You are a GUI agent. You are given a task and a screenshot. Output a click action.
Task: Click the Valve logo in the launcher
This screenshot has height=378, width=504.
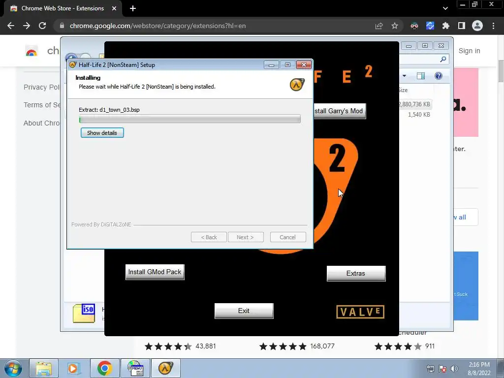click(360, 312)
